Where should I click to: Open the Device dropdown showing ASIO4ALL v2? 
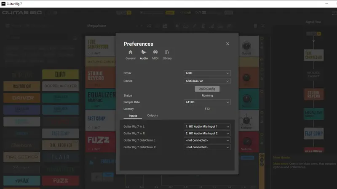[207, 81]
